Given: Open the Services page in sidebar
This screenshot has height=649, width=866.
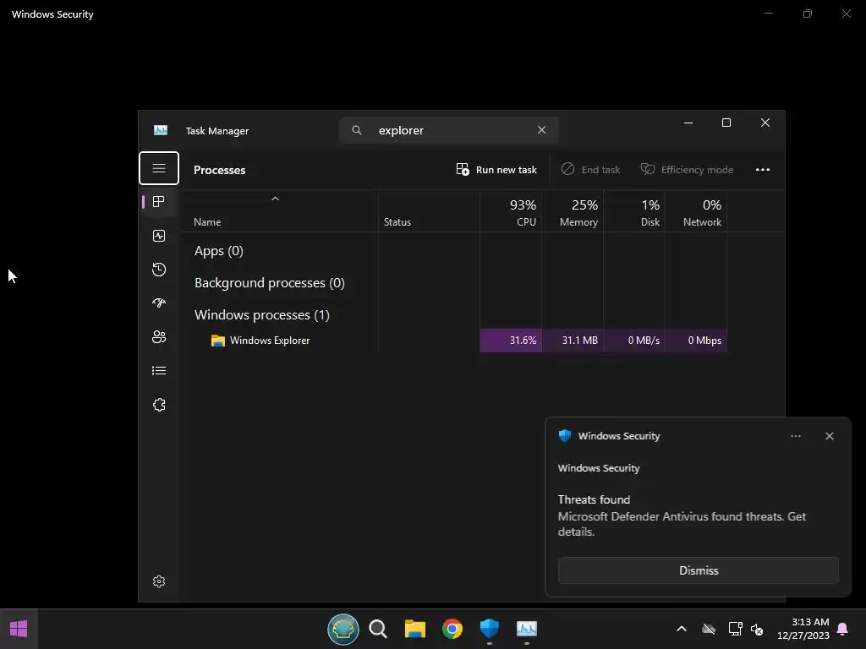Looking at the screenshot, I should pos(158,405).
